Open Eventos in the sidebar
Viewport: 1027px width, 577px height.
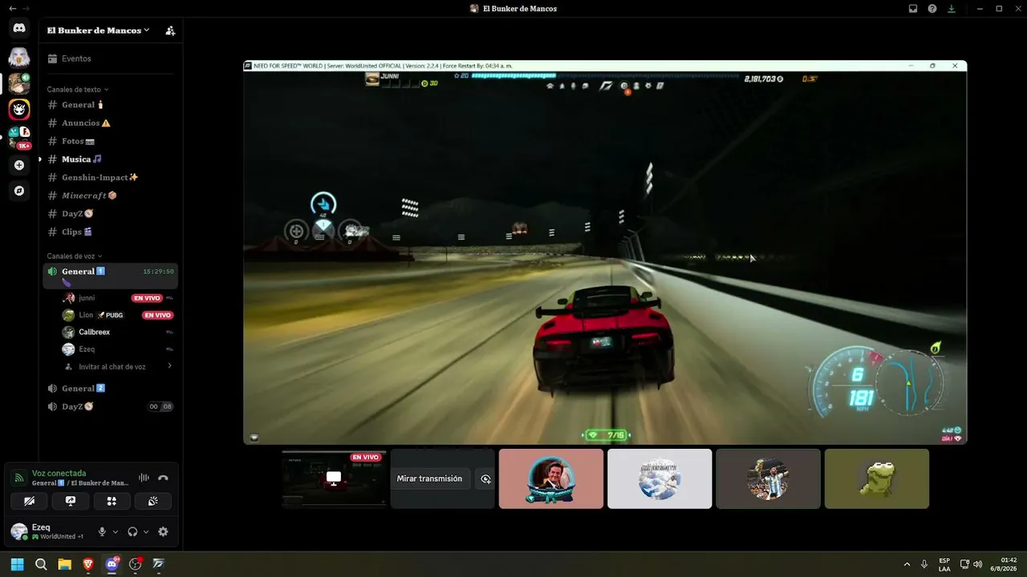111,59
